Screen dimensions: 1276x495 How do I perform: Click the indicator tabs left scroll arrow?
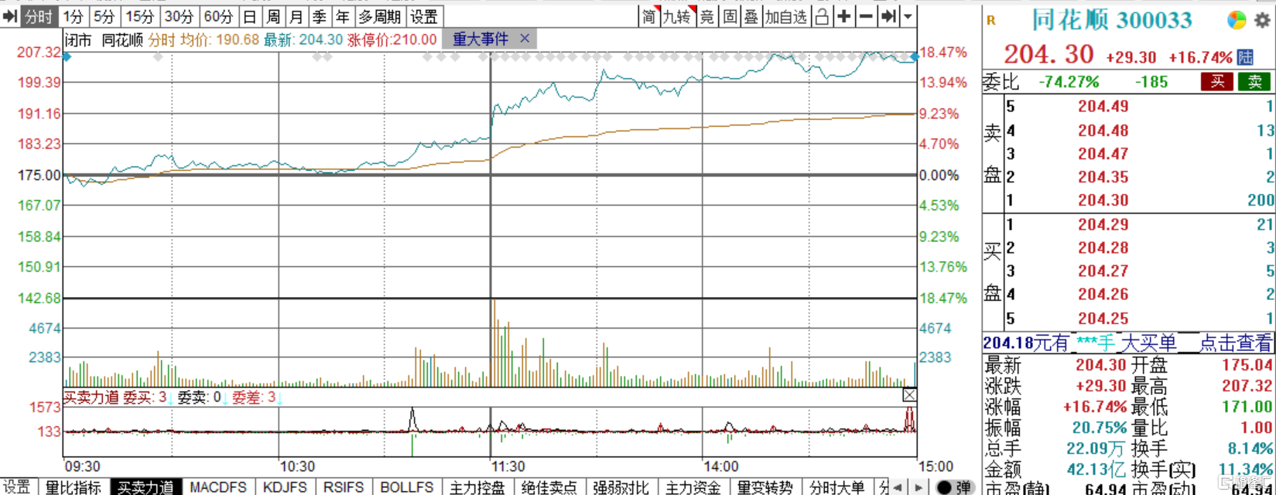898,488
